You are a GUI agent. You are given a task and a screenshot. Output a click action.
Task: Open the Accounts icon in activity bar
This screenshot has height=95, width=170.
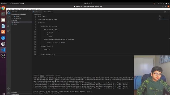click(x=8, y=89)
